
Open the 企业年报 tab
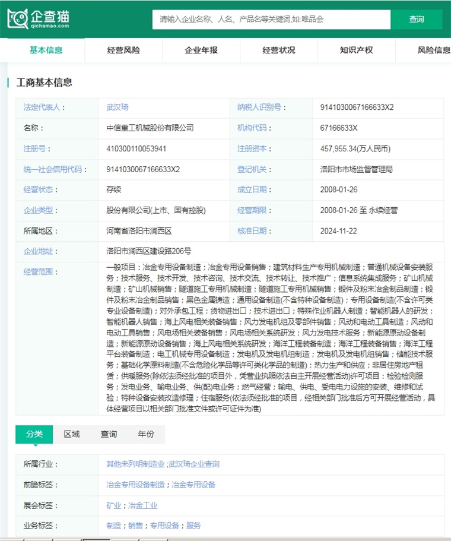click(x=201, y=50)
